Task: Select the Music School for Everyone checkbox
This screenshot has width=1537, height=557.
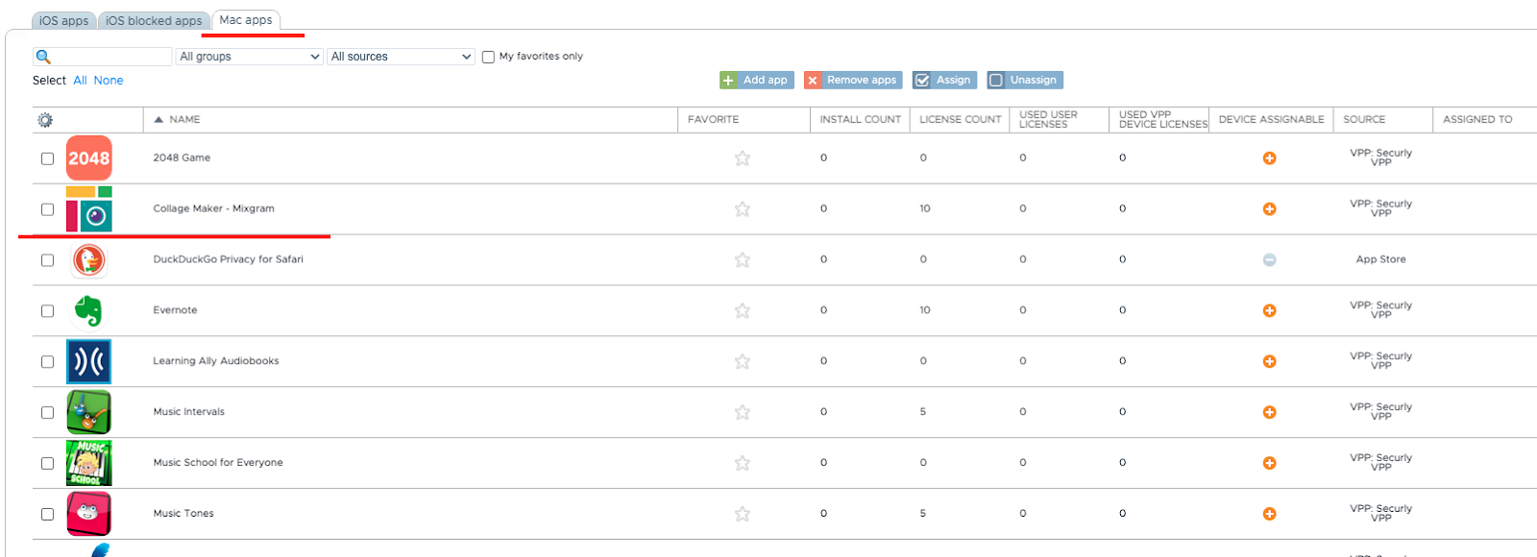Action: pos(47,464)
